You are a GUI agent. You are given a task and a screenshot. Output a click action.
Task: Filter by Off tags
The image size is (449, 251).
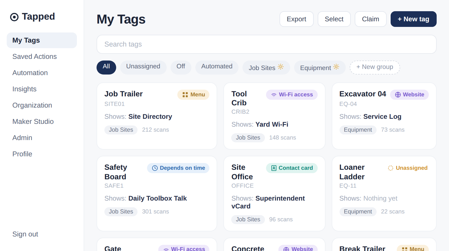[181, 67]
